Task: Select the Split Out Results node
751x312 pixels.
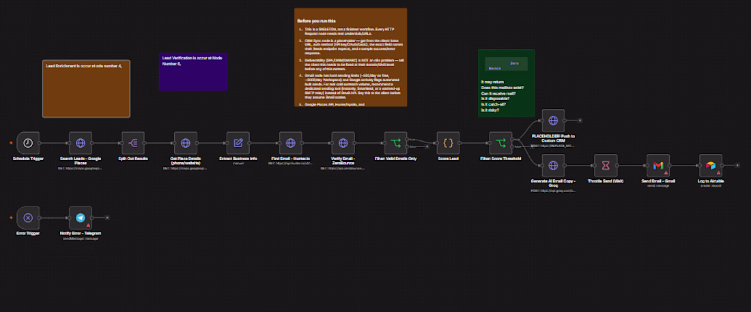Action: click(x=133, y=143)
